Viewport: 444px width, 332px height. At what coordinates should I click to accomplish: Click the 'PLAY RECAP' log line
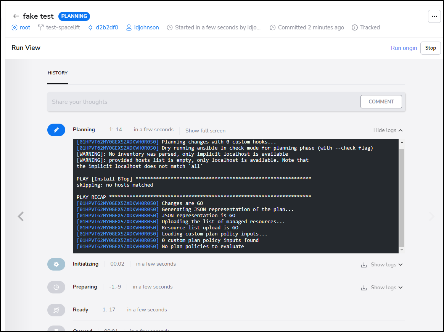click(x=194, y=197)
